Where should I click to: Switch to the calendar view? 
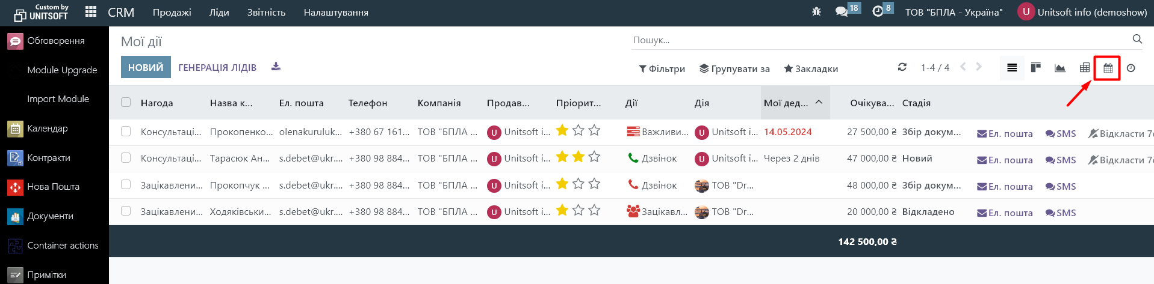1108,68
